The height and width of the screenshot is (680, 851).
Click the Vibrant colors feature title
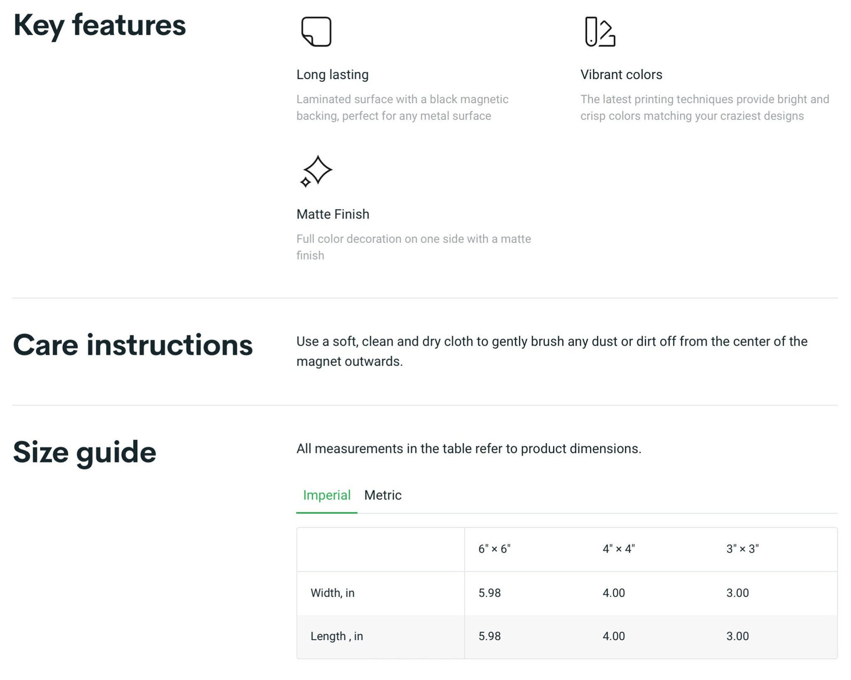(x=621, y=74)
